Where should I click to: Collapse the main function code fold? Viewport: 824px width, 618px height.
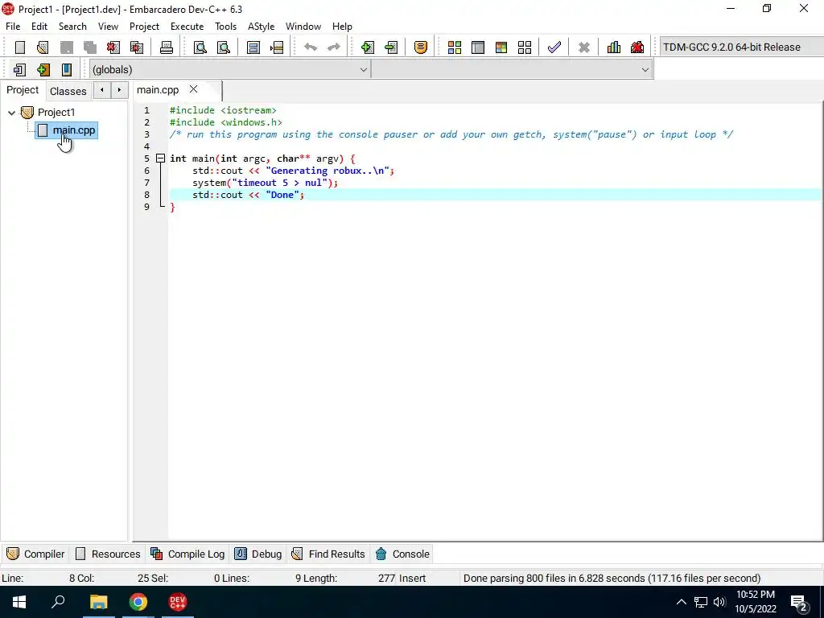pyautogui.click(x=161, y=159)
